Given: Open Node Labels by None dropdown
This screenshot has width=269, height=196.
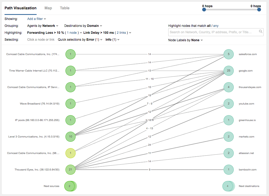Looking at the screenshot, I should click(185, 40).
